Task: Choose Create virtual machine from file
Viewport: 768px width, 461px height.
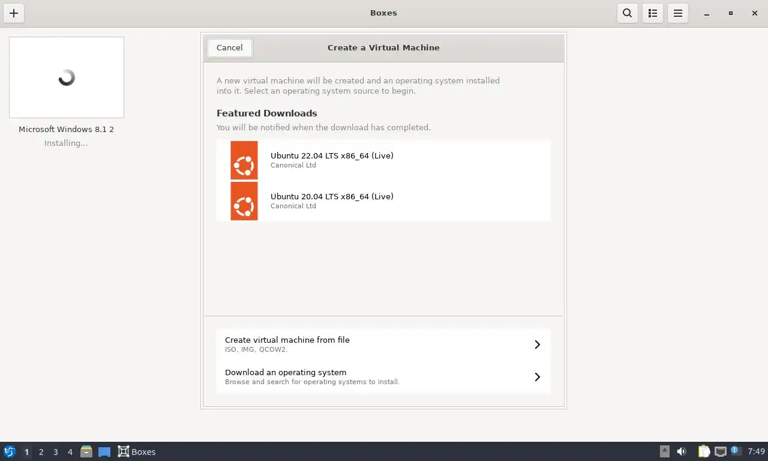Action: pos(383,345)
